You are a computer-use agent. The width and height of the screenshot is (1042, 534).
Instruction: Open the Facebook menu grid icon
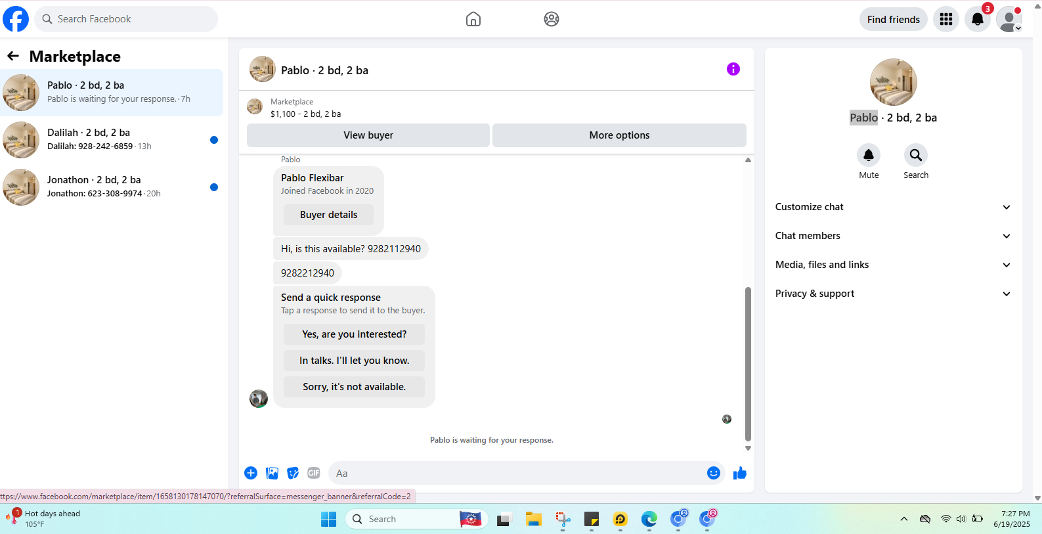946,19
